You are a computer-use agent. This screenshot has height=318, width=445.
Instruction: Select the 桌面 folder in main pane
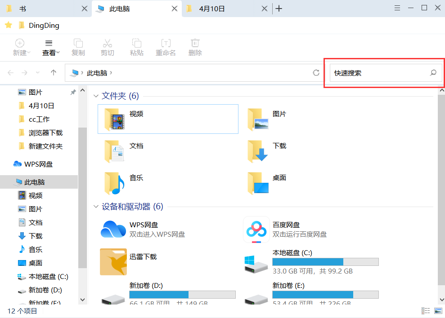point(267,183)
